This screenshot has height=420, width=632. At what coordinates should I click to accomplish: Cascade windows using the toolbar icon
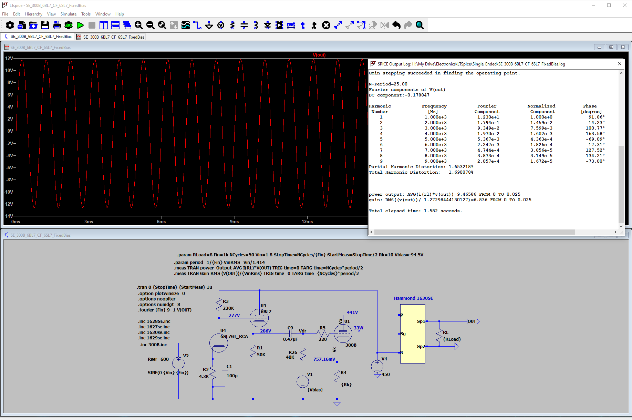click(127, 25)
